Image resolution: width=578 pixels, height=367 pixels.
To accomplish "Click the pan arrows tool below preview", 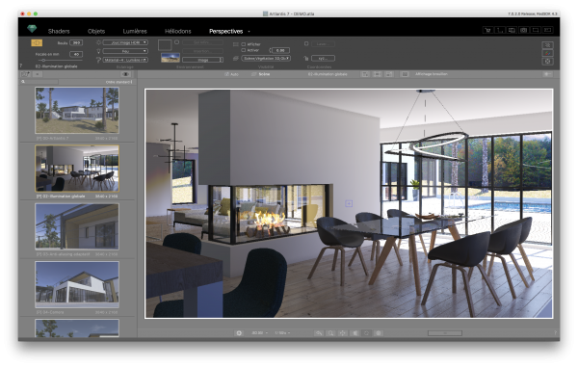I will 342,333.
